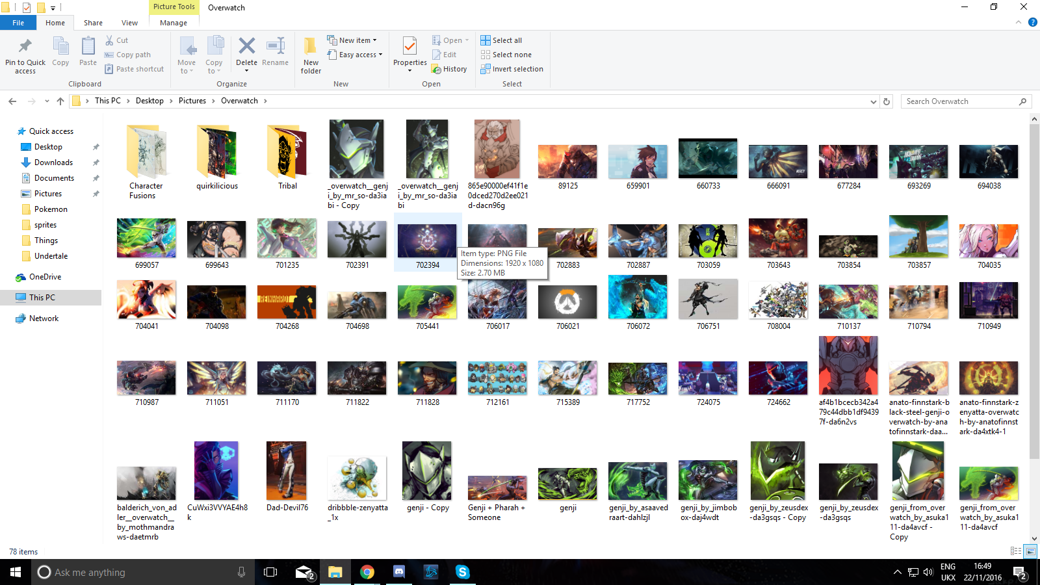Click Pictures in breadcrumb path
Image resolution: width=1040 pixels, height=585 pixels.
192,101
